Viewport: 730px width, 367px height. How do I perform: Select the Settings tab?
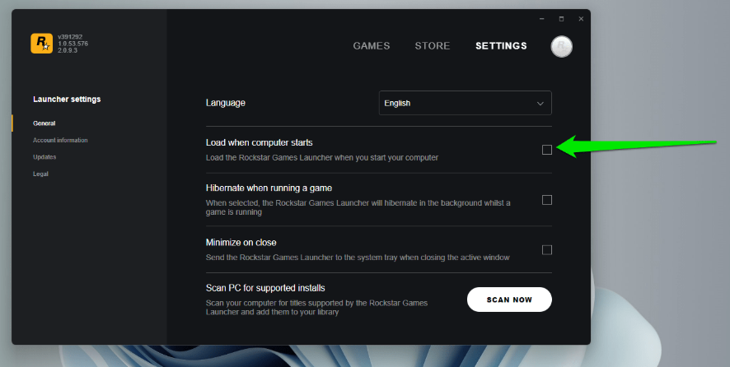501,46
